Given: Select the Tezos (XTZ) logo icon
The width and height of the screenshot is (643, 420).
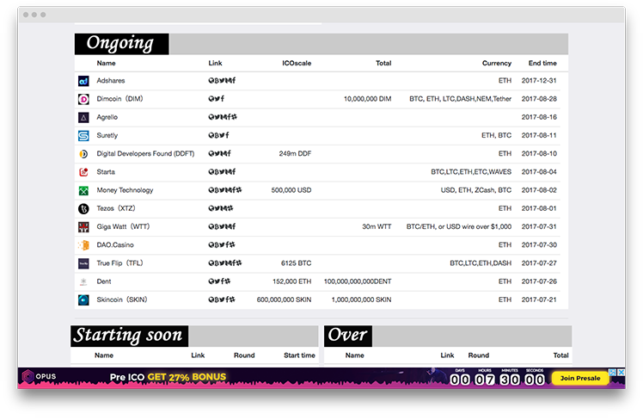Looking at the screenshot, I should point(83,208).
